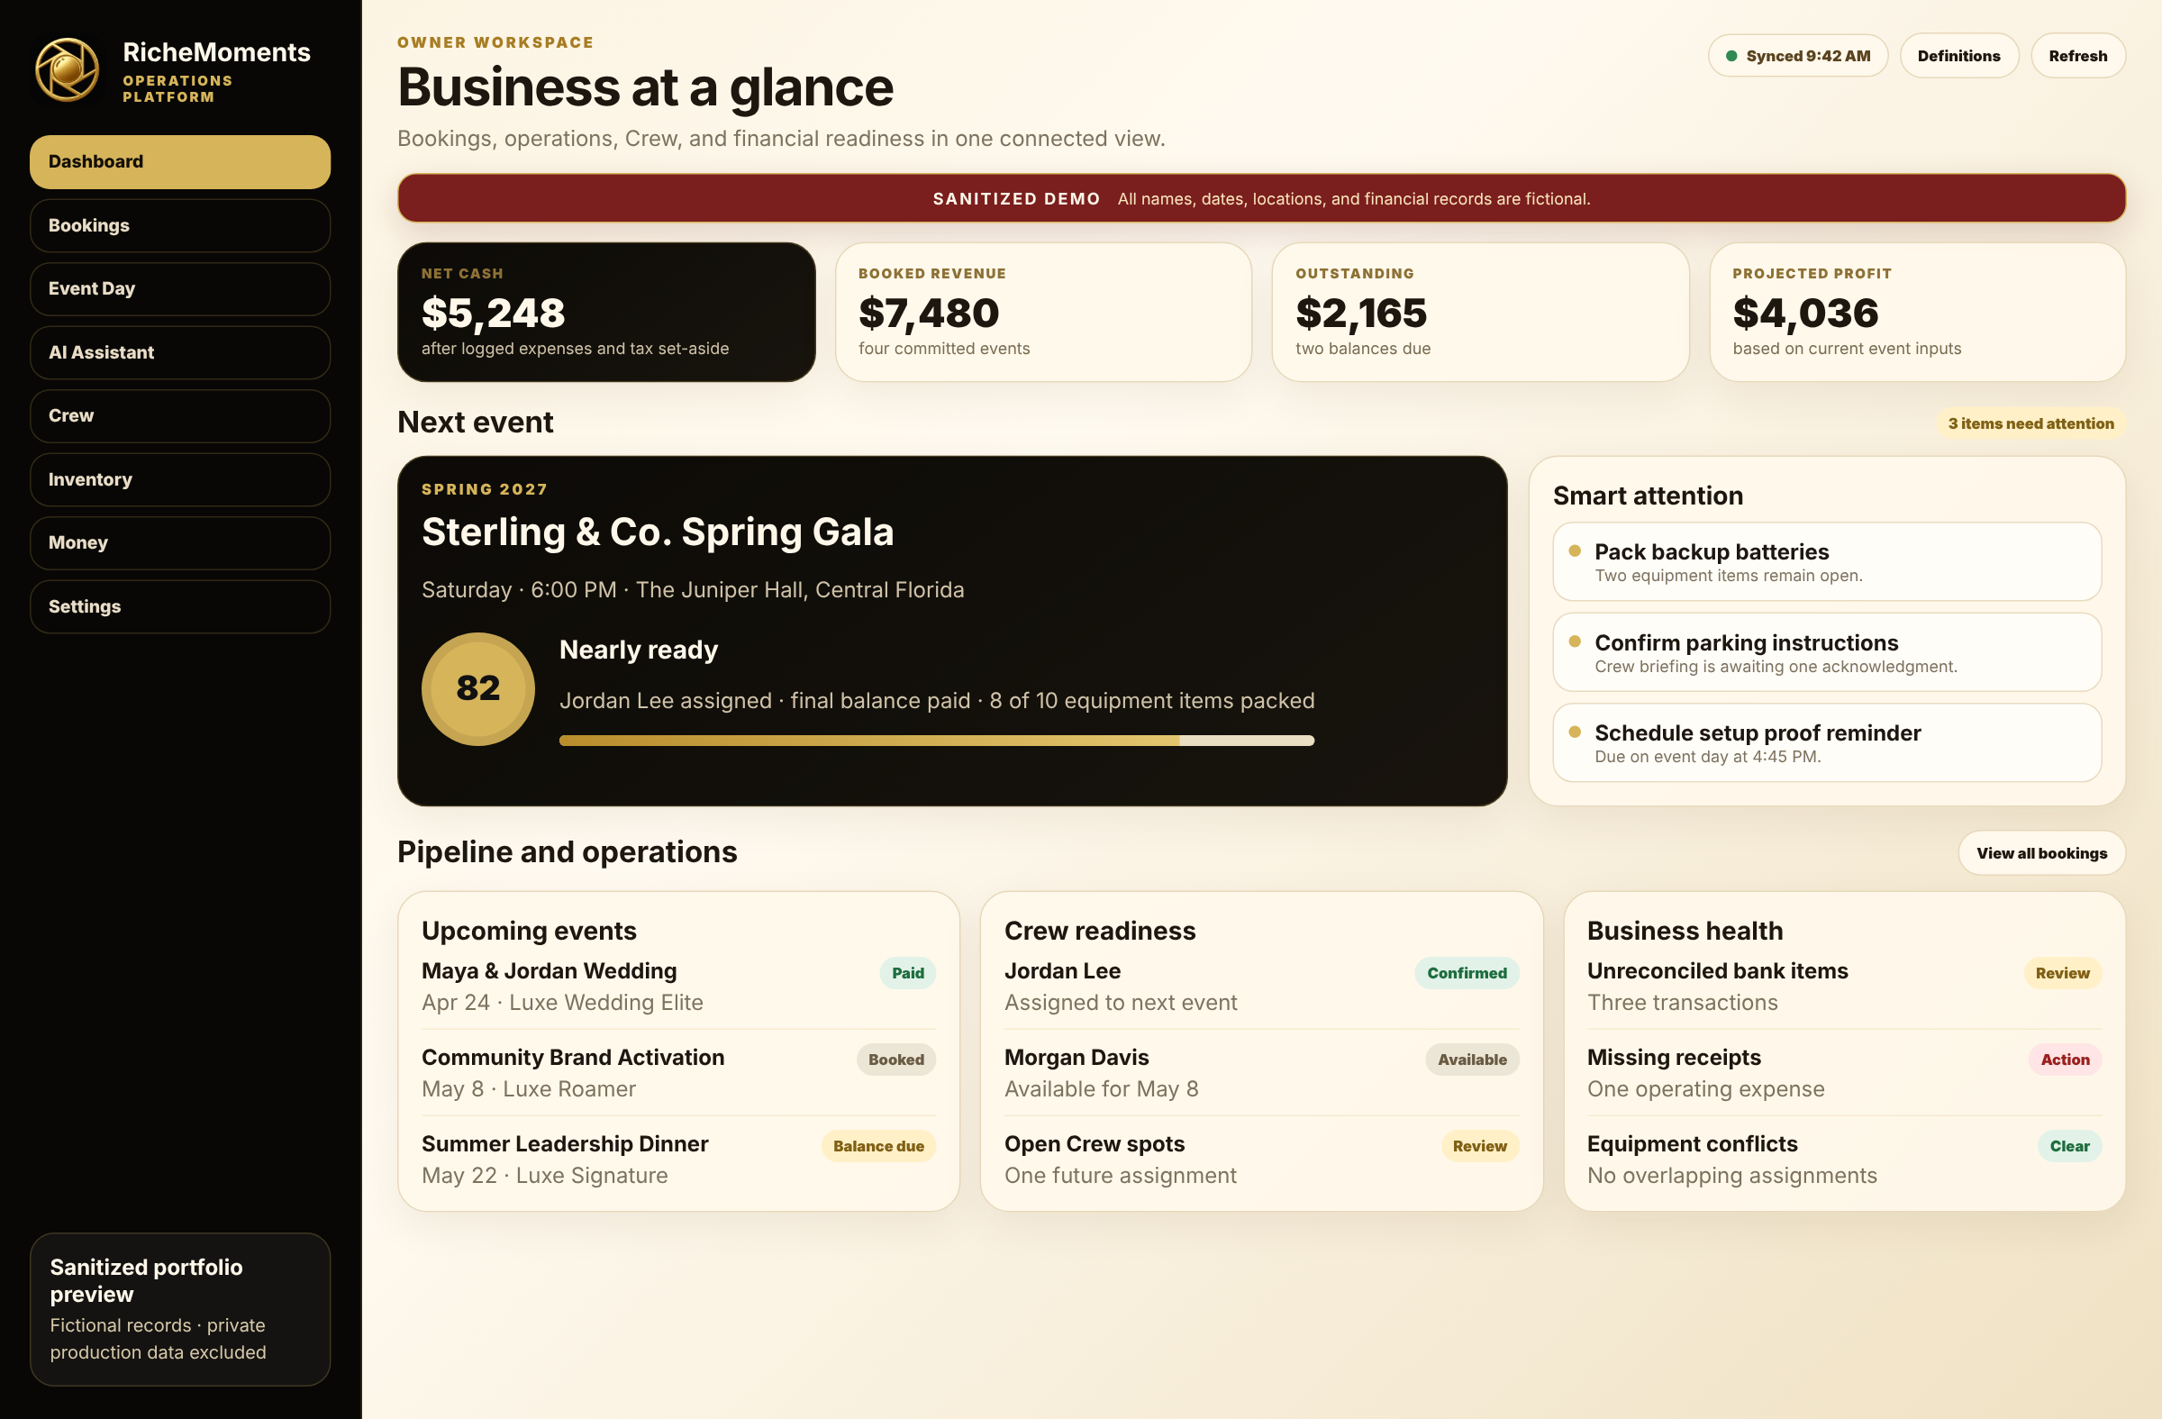The height and width of the screenshot is (1419, 2162).
Task: Open the Net Cash $5,248 card
Action: [606, 312]
